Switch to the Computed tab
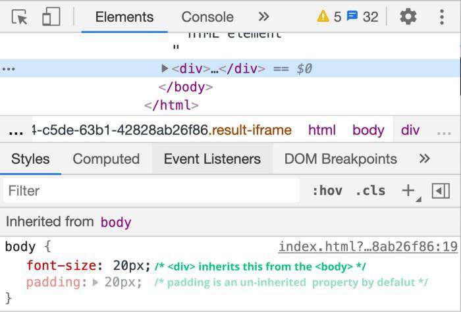This screenshot has height=312, width=461. 106,159
